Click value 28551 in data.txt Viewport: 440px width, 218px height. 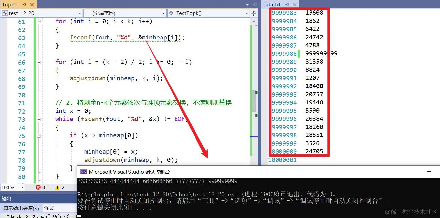click(x=314, y=135)
